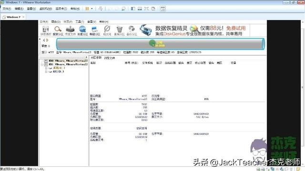Select the next disk arrow beside the disk bar
The width and height of the screenshot is (305, 171).
(47, 40)
